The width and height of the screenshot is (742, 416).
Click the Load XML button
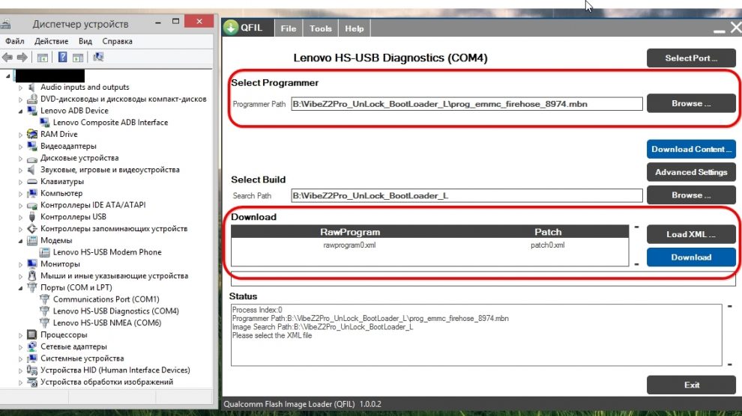tap(690, 234)
